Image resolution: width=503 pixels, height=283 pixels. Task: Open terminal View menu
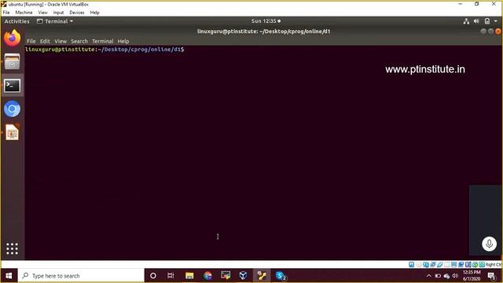tap(61, 41)
